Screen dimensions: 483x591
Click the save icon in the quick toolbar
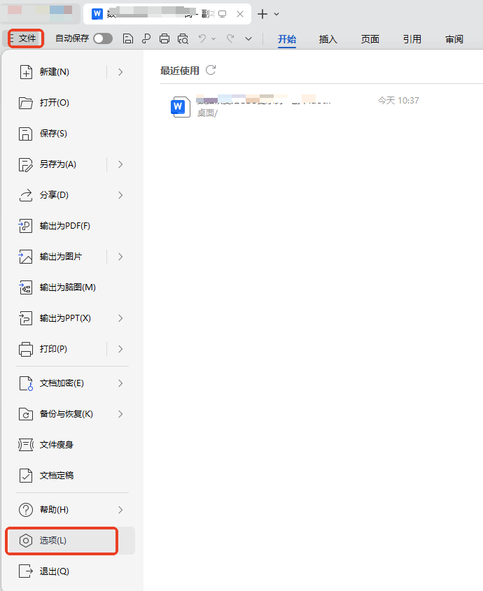pyautogui.click(x=127, y=38)
